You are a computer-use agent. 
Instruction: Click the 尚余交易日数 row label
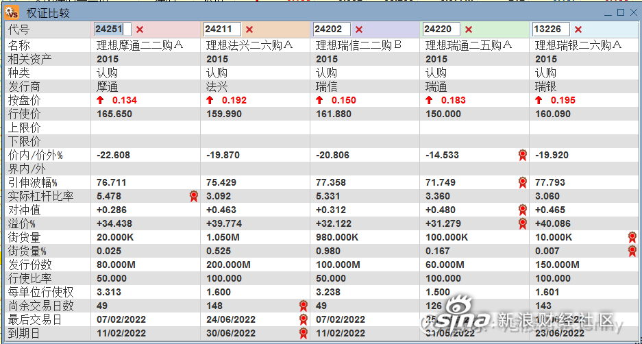[x=41, y=306]
